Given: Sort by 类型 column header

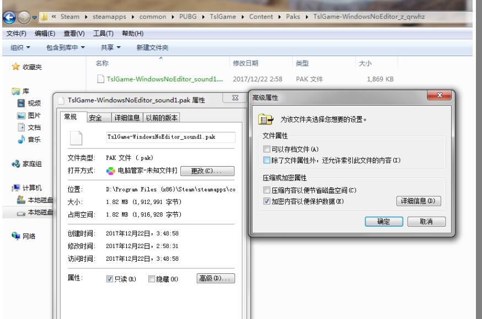Looking at the screenshot, I should [x=302, y=63].
